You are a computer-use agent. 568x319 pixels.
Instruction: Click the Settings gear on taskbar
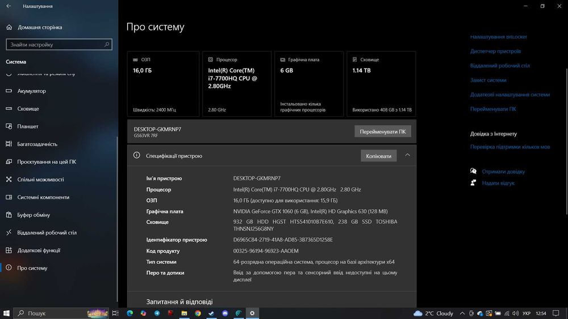coord(252,313)
